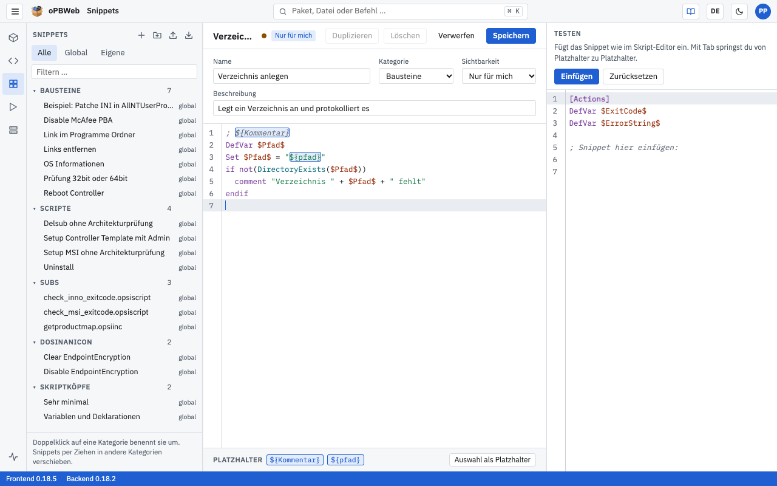Viewport: 777px width, 486px height.
Task: Focus the Name input field
Action: point(291,76)
